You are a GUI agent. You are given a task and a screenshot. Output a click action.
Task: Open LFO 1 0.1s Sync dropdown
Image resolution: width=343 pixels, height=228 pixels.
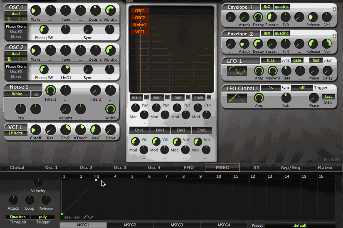pyautogui.click(x=271, y=60)
